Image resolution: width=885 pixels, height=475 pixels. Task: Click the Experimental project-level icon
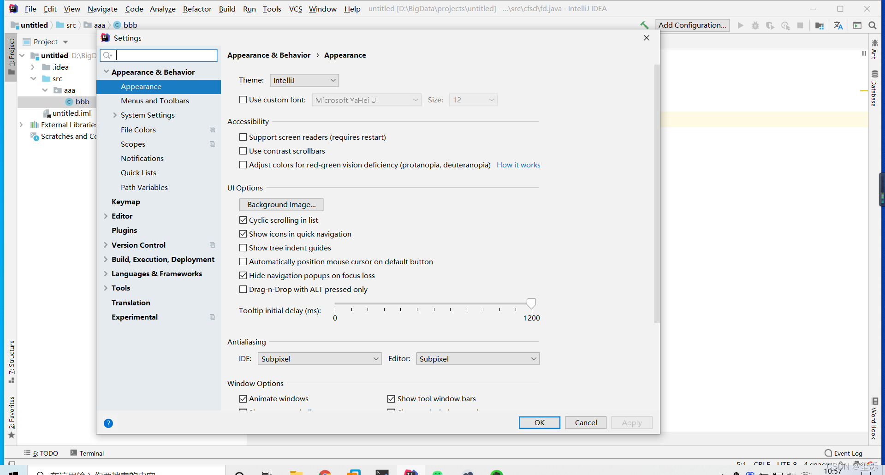click(213, 317)
